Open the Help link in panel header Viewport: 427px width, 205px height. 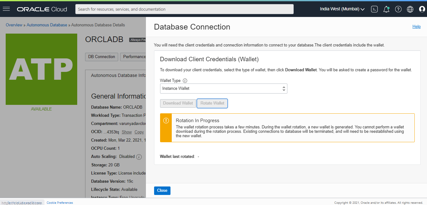[x=417, y=27]
